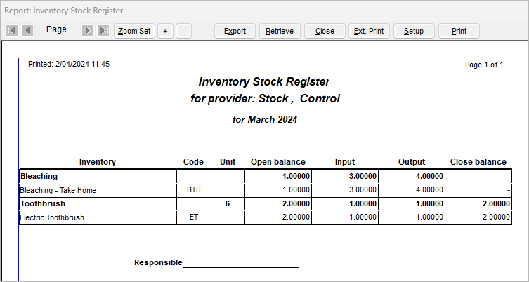
Task: Zoom out with the minus button
Action: point(183,31)
